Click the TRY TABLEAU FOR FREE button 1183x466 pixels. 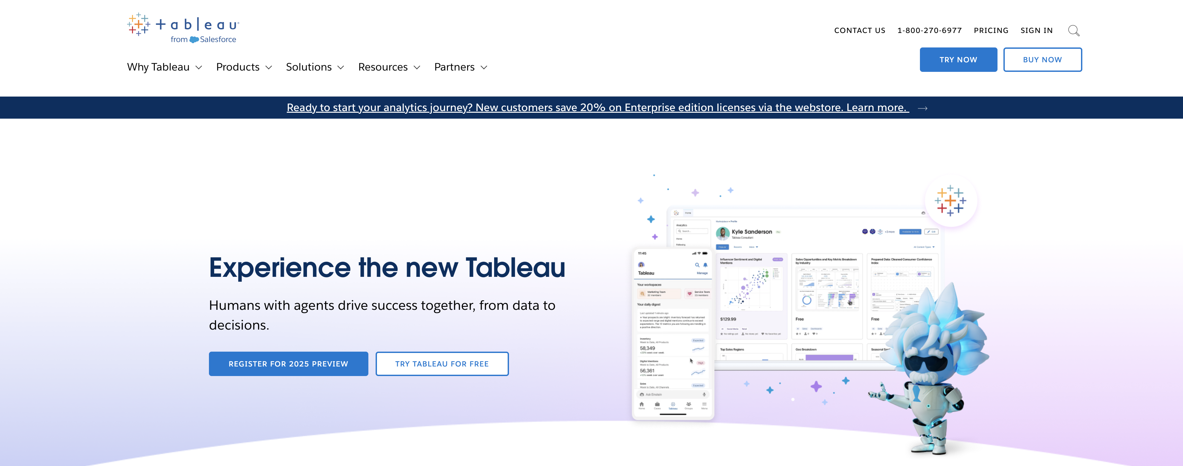pos(441,363)
